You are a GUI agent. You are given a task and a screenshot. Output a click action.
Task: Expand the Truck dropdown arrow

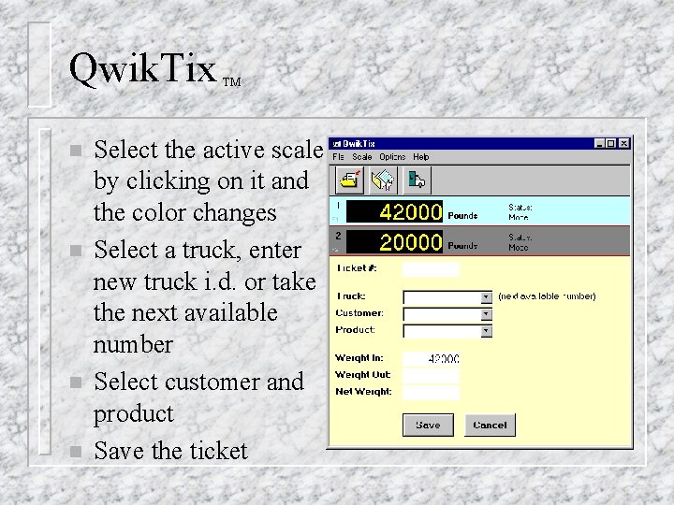click(x=486, y=297)
